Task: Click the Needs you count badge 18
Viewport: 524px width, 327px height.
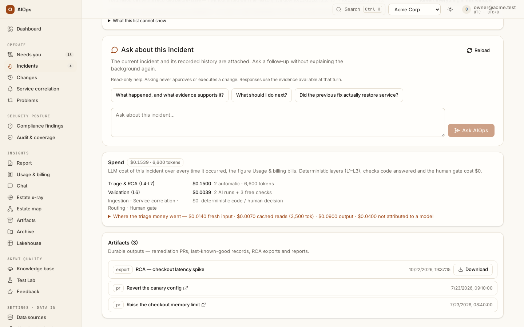Action: point(70,55)
